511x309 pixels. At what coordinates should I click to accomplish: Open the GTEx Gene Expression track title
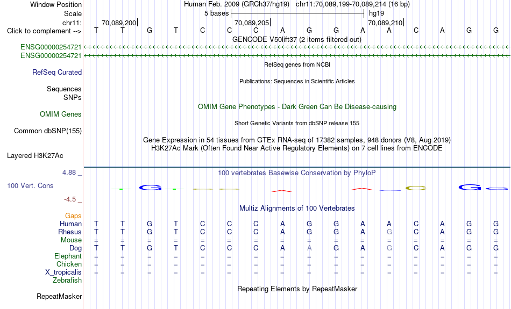pyautogui.click(x=297, y=140)
